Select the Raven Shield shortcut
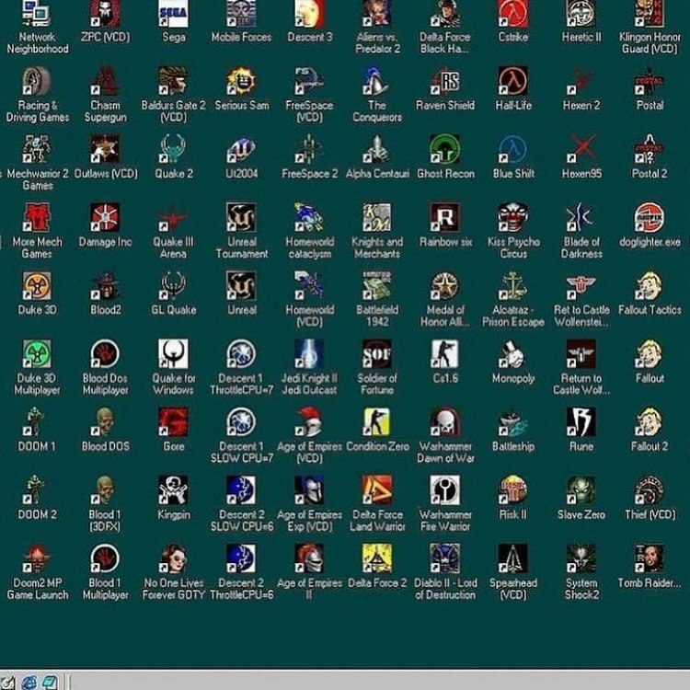 (445, 81)
